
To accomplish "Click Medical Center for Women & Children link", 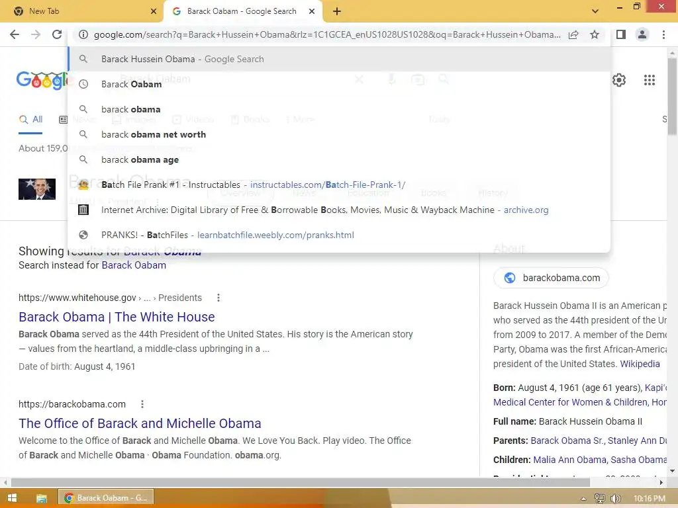I will click(x=571, y=402).
